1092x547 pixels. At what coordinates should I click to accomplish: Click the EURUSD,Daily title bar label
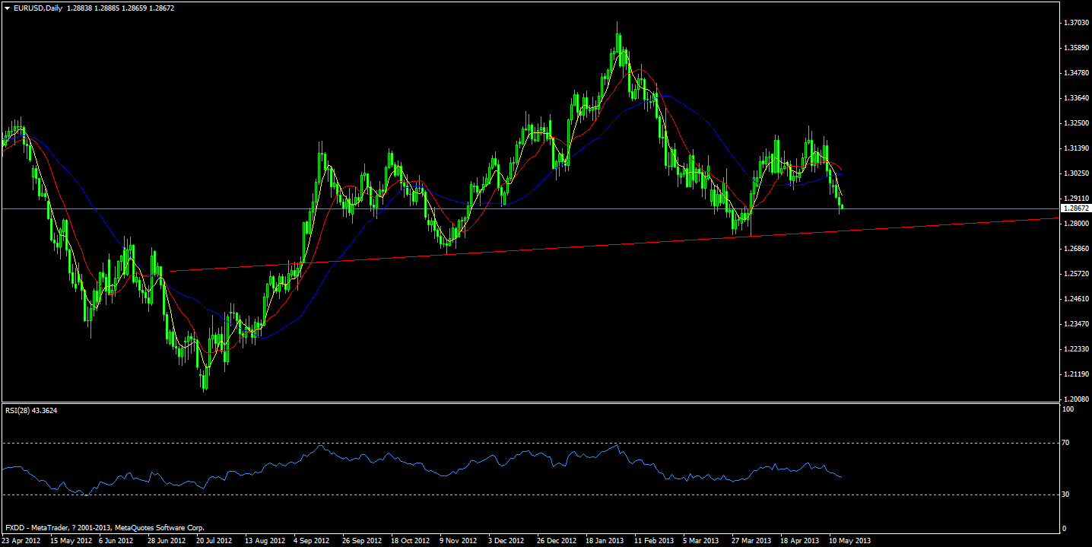click(37, 7)
